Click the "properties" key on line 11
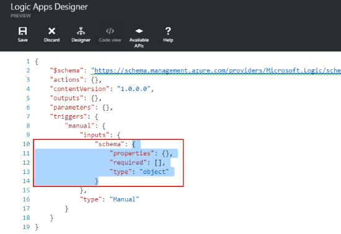The width and height of the screenshot is (341, 234). pyautogui.click(x=132, y=154)
